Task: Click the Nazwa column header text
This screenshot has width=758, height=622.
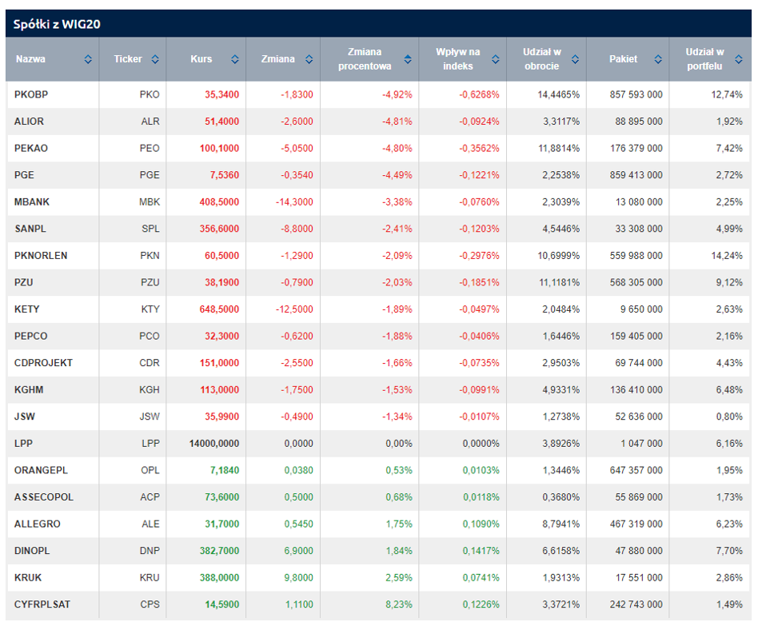Action: [x=31, y=59]
